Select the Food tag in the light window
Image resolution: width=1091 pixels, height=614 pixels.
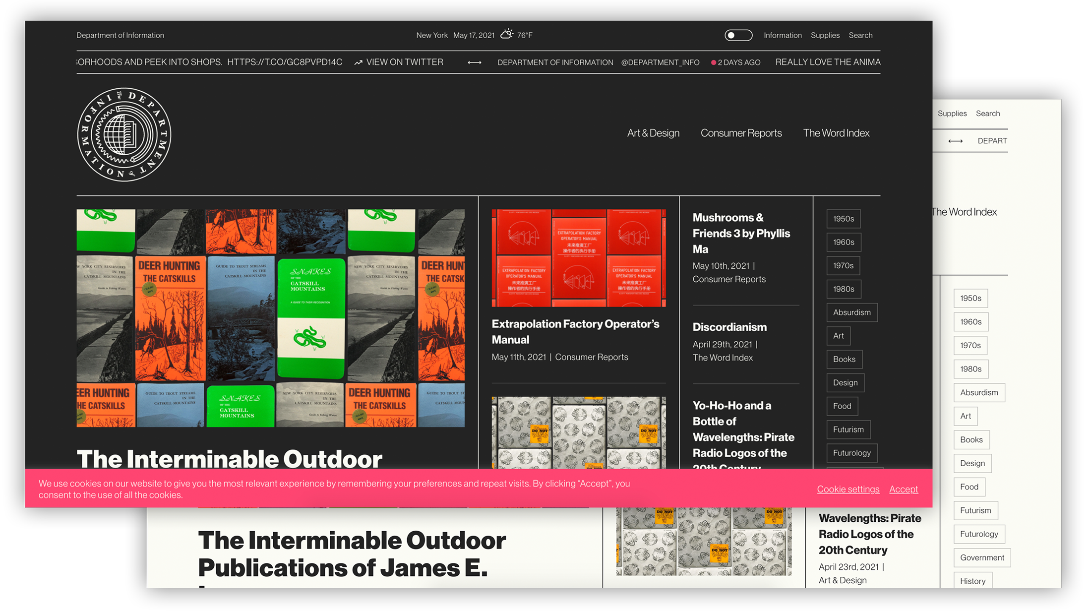click(969, 487)
